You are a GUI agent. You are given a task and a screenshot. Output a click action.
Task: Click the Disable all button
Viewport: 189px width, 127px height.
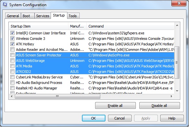[159, 106]
